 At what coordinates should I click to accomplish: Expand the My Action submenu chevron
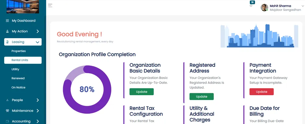(38, 31)
